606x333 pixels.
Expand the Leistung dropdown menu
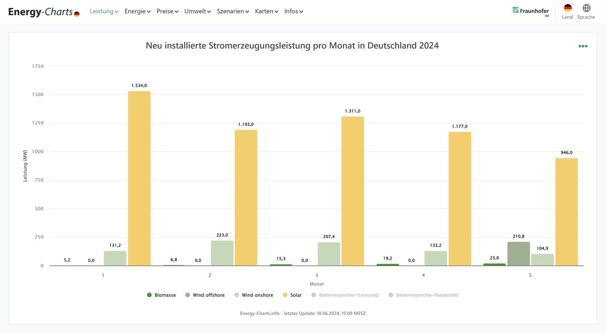(103, 11)
